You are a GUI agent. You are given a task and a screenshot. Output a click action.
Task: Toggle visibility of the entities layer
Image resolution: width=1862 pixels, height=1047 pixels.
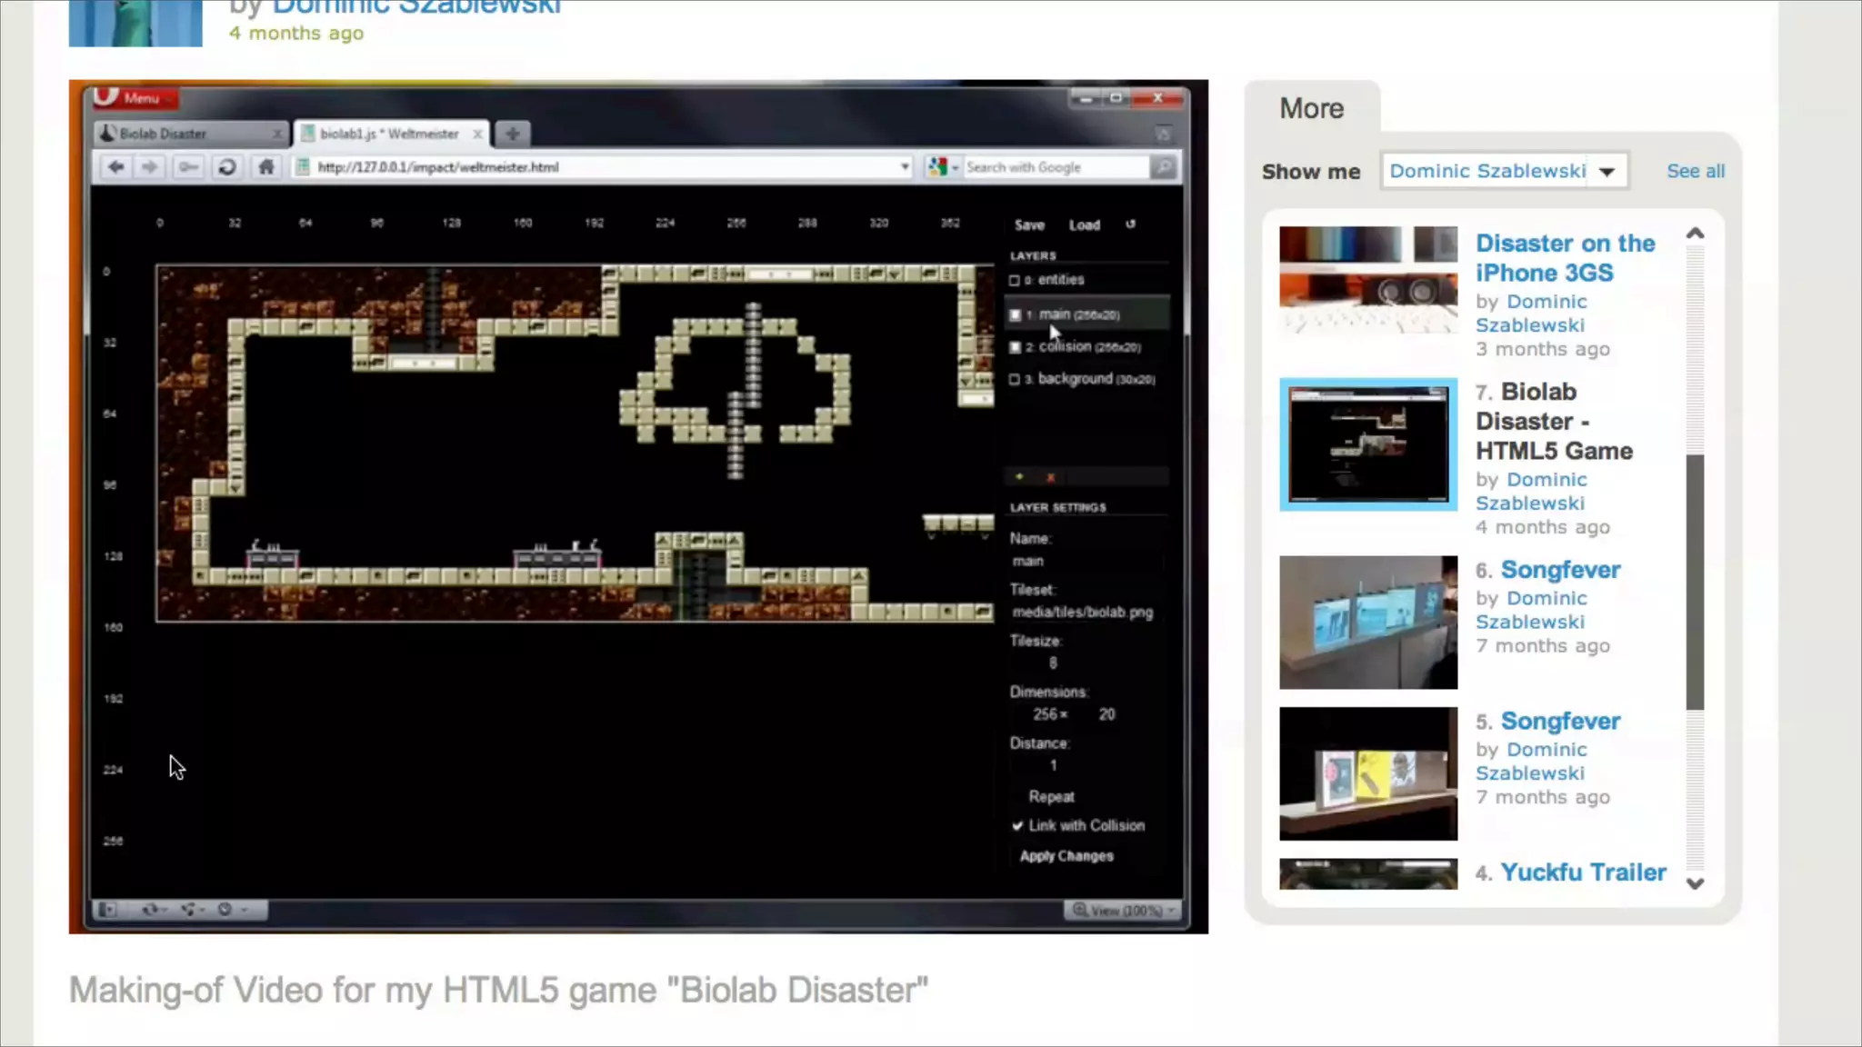pos(1015,280)
